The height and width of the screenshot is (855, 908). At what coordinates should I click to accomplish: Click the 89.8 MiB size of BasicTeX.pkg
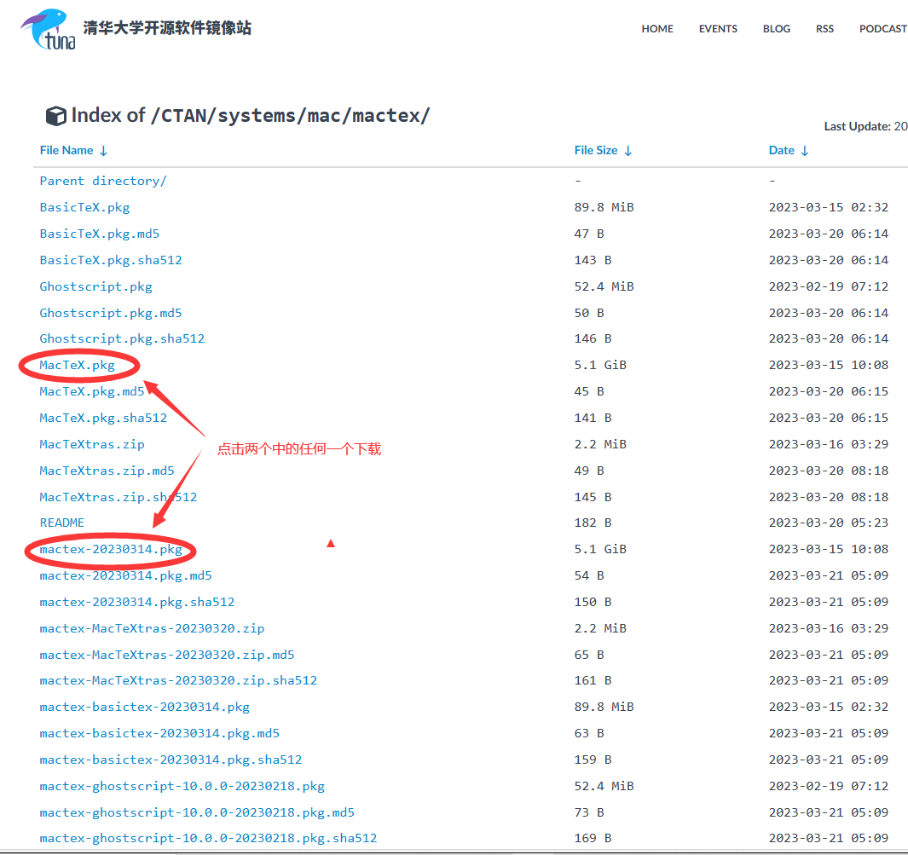point(604,207)
